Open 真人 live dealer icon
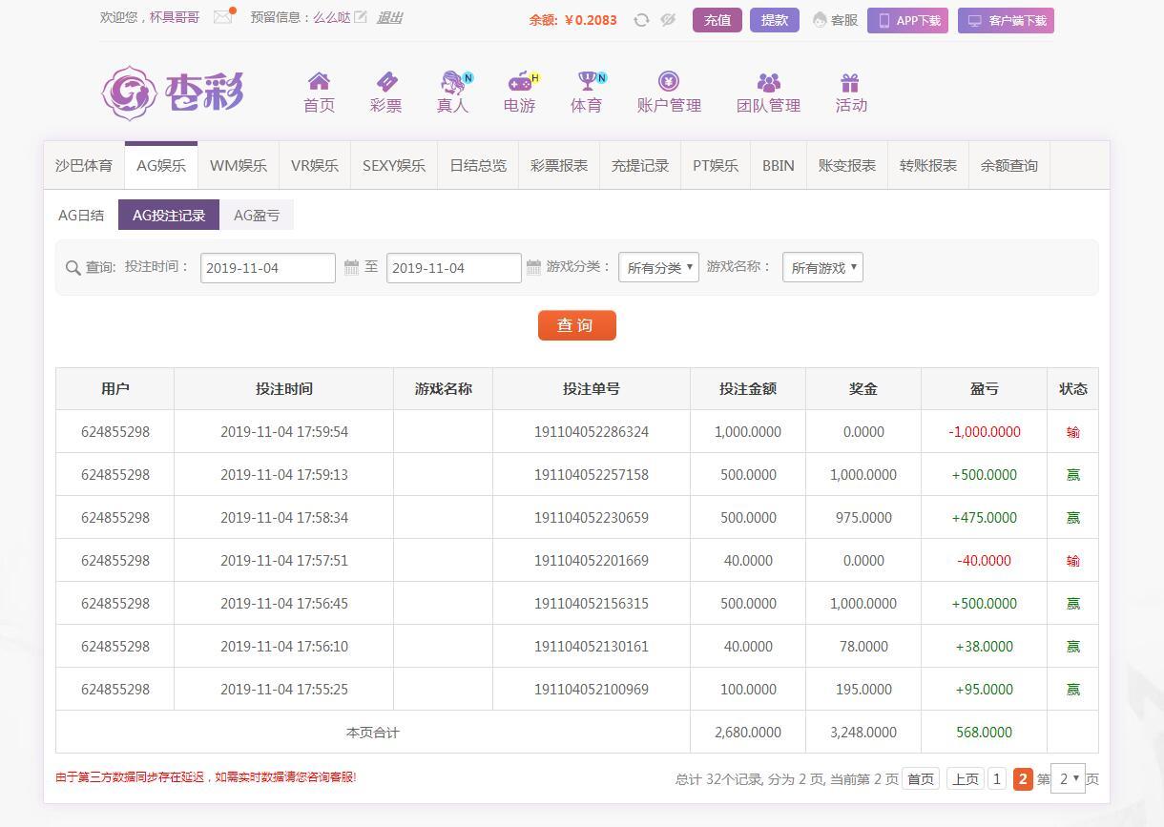Viewport: 1164px width, 827px height. coord(453,82)
